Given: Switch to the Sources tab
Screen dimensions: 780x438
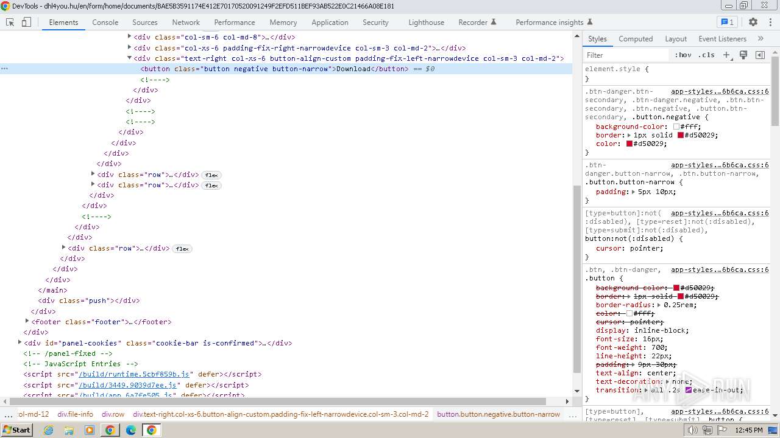Looking at the screenshot, I should pyautogui.click(x=145, y=22).
